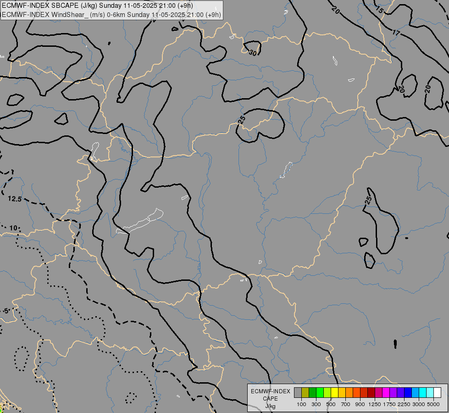Click the '700' legend scale value

tap(346, 404)
